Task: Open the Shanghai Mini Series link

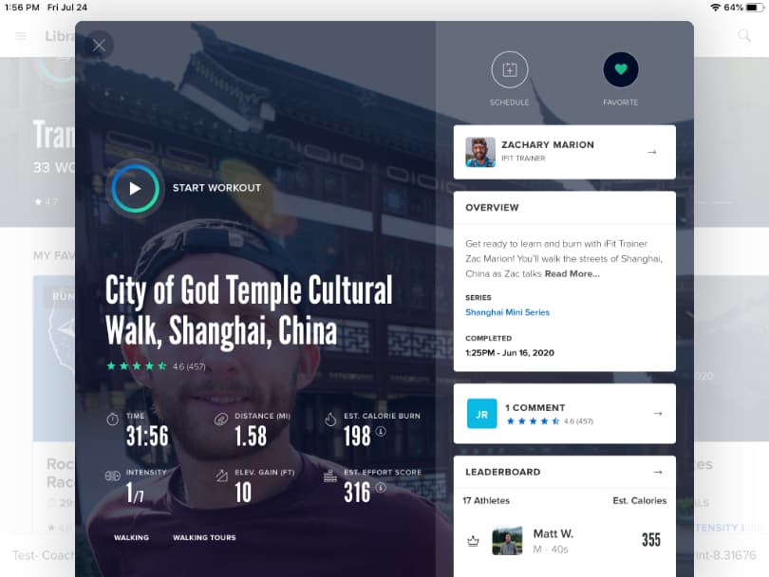Action: coord(507,312)
